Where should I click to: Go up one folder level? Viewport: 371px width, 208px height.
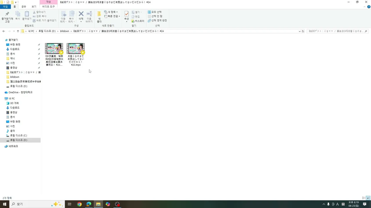coord(18,31)
